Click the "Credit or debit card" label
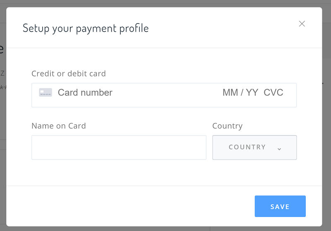Viewport: 331px width, 231px height. [x=69, y=74]
